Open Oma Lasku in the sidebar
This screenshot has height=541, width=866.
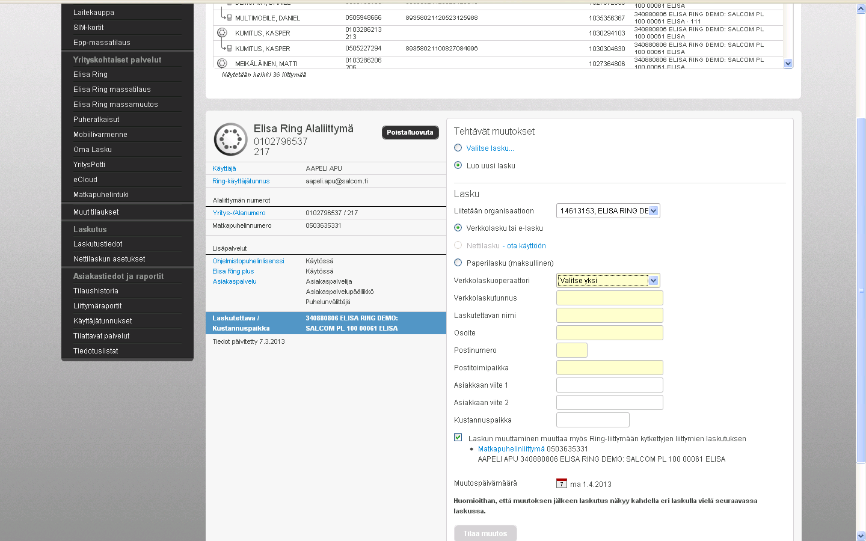(93, 150)
